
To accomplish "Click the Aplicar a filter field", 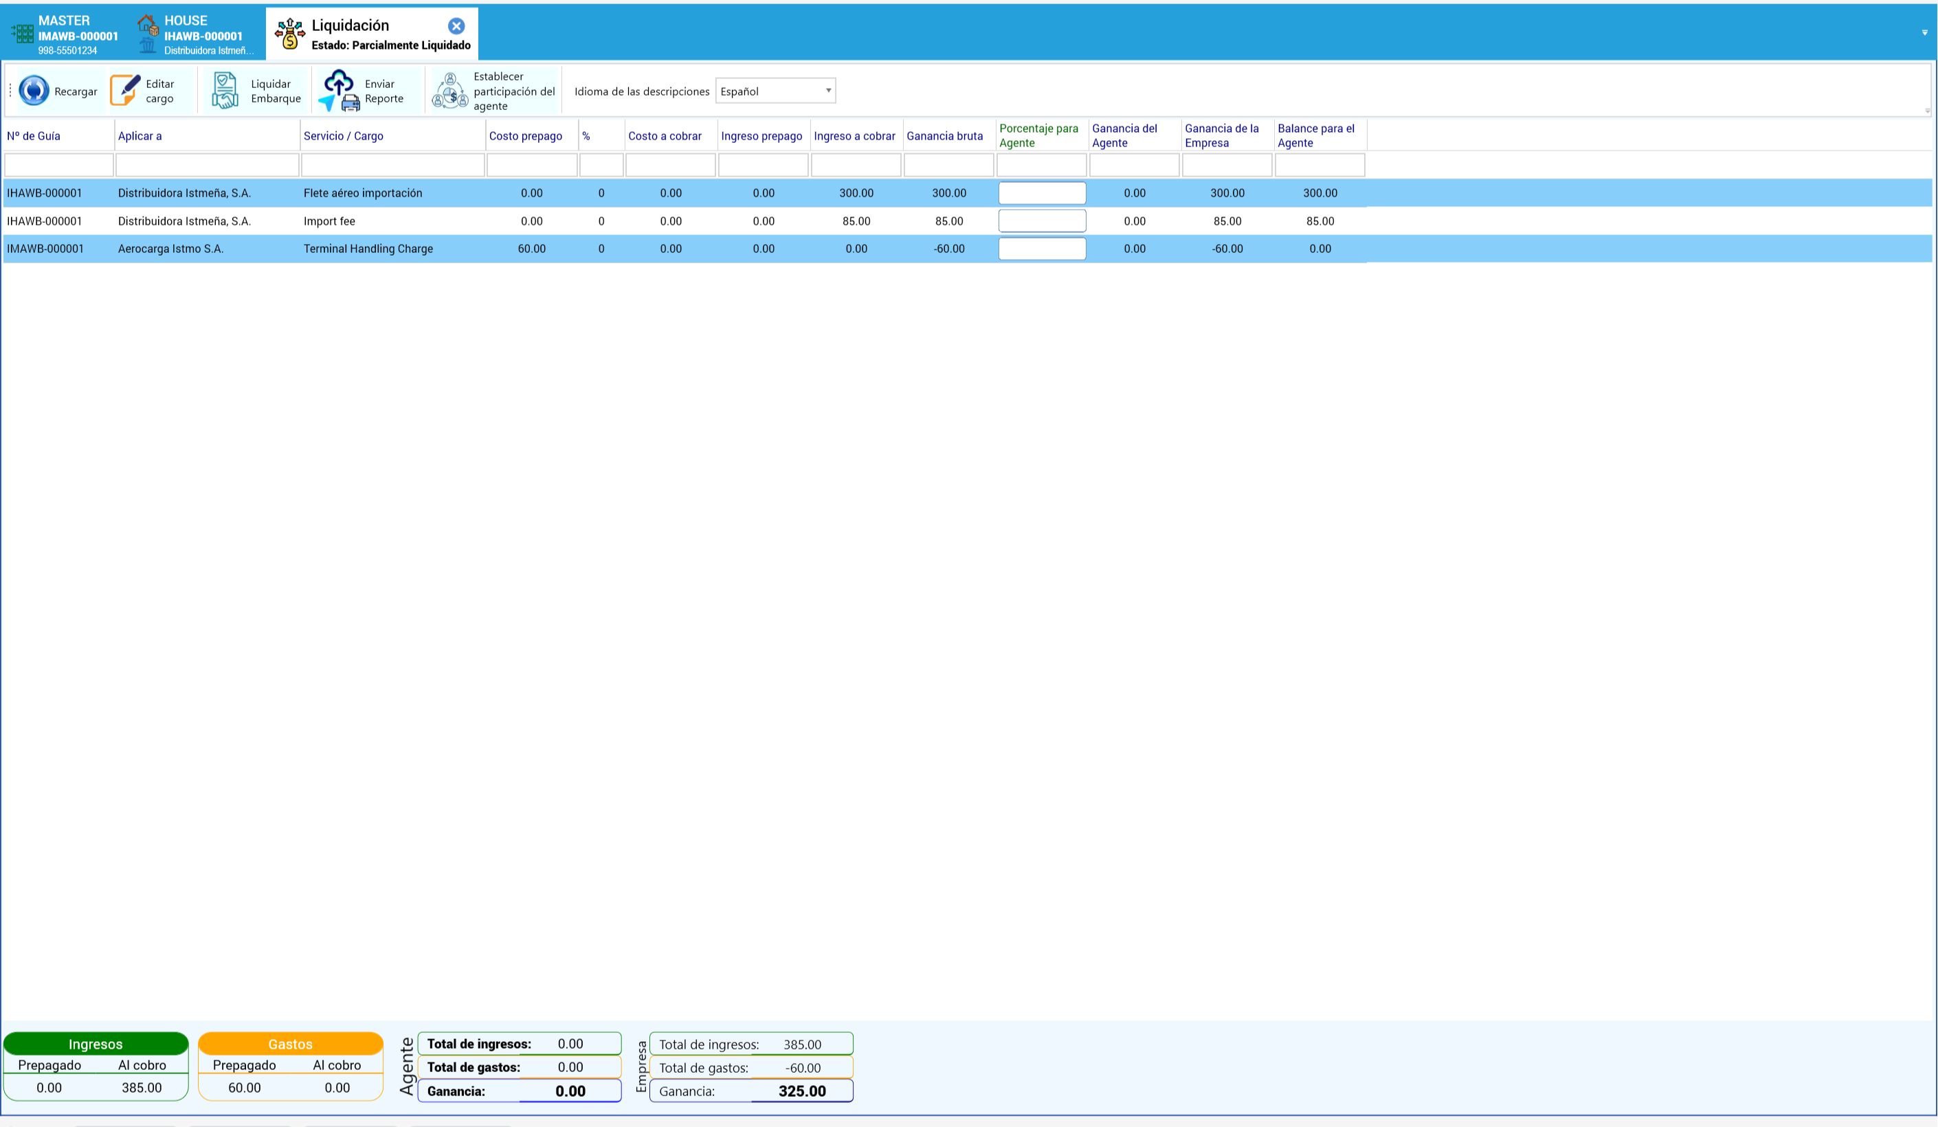I will 207,164.
